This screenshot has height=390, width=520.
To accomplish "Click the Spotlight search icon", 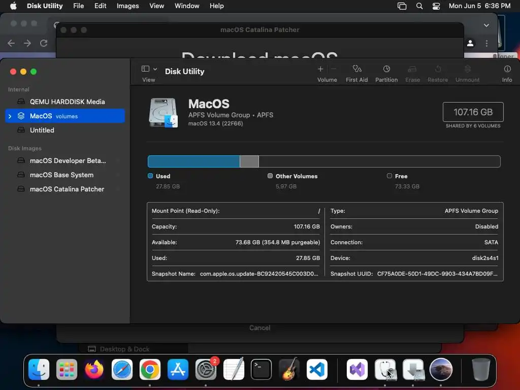I will pyautogui.click(x=419, y=6).
